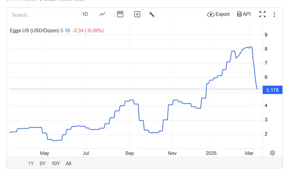Viewport: 286px width, 170px height.
Task: Click the add comparison plus icon
Action: coord(137,14)
